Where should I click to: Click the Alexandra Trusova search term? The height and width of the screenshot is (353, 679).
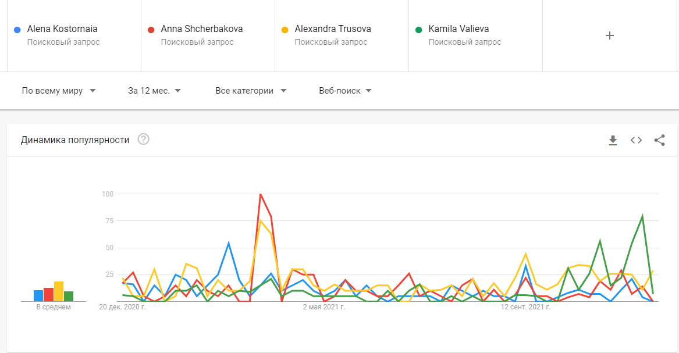pos(333,29)
